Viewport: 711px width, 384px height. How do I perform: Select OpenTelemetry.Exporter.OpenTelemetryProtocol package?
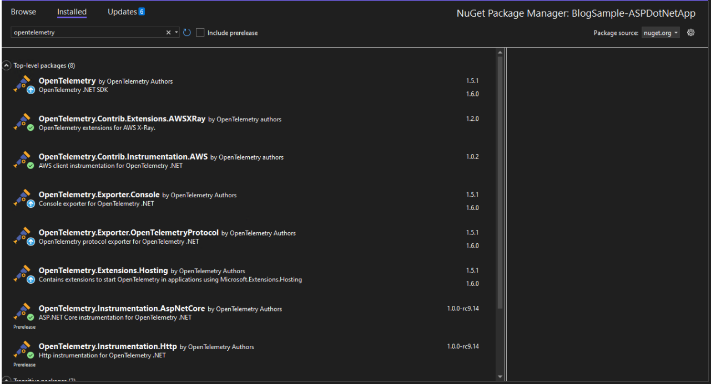(x=129, y=233)
